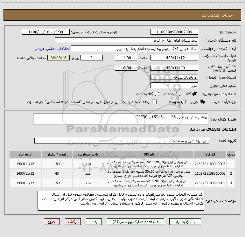Click the days remaining field showing 2
Image resolution: width=245 pixels, height=237 pixels.
(91, 58)
